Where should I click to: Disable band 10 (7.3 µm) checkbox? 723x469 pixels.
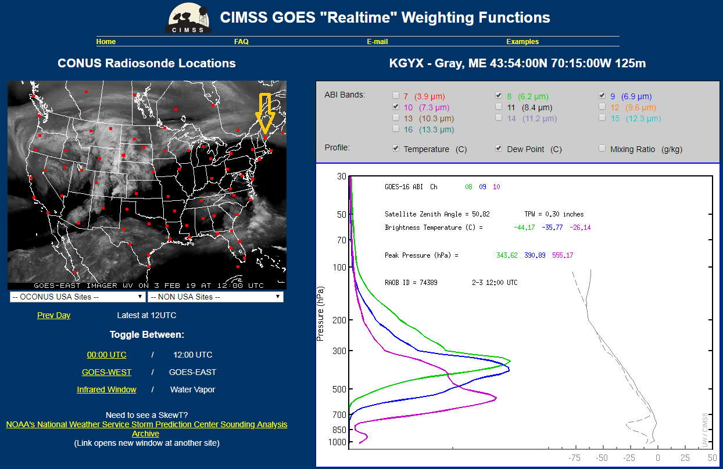pyautogui.click(x=396, y=107)
